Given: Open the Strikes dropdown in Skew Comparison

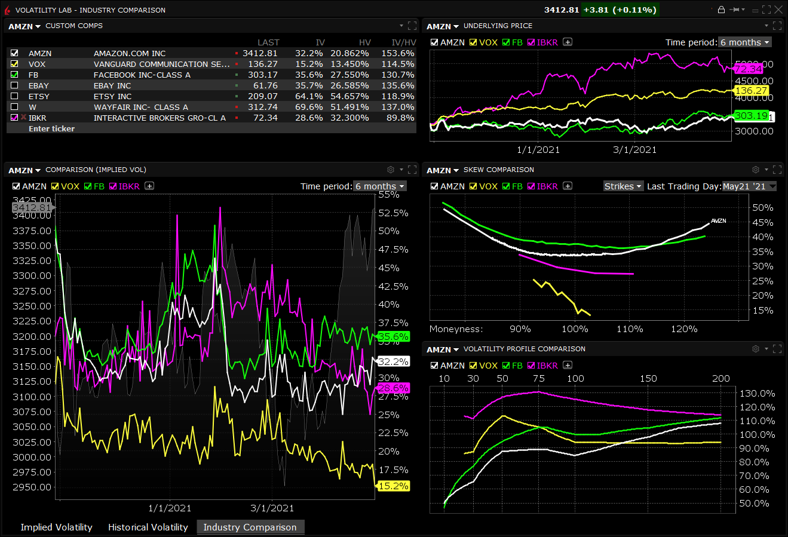Looking at the screenshot, I should pyautogui.click(x=623, y=186).
